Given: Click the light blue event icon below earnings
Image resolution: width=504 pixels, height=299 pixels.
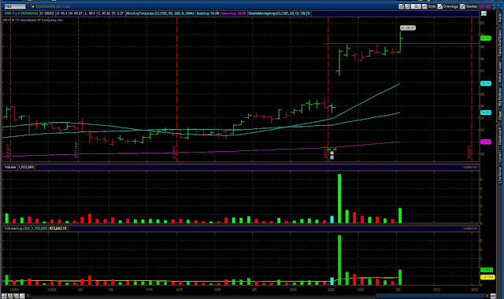Looking at the screenshot, I should tap(332, 157).
